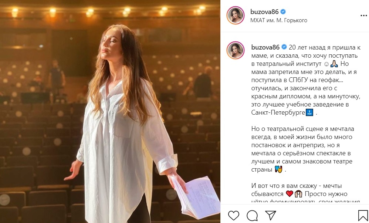Click the praying hands emoji in caption
The width and height of the screenshot is (369, 223).
point(334,64)
